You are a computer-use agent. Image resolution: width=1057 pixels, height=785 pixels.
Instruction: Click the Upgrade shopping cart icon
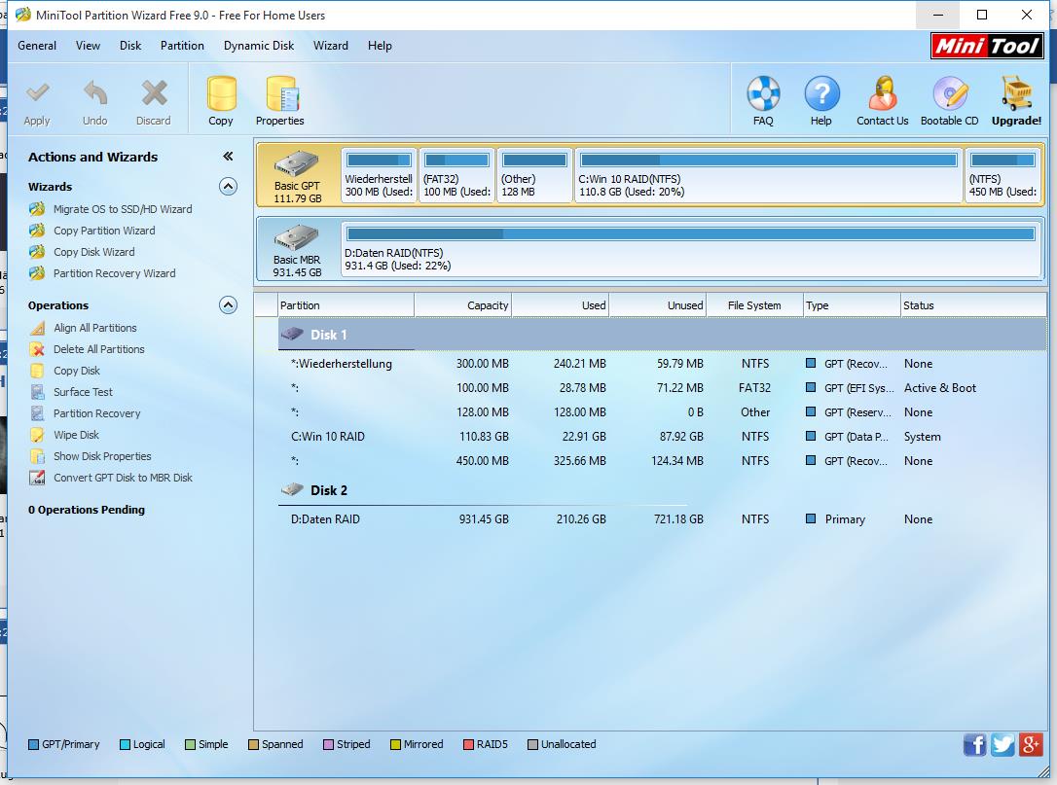point(1016,93)
